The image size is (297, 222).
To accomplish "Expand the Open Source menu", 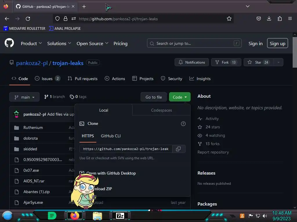I will pos(93,43).
